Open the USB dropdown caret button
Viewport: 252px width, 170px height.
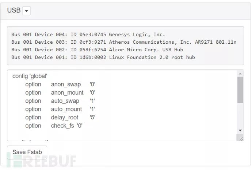pyautogui.click(x=27, y=11)
